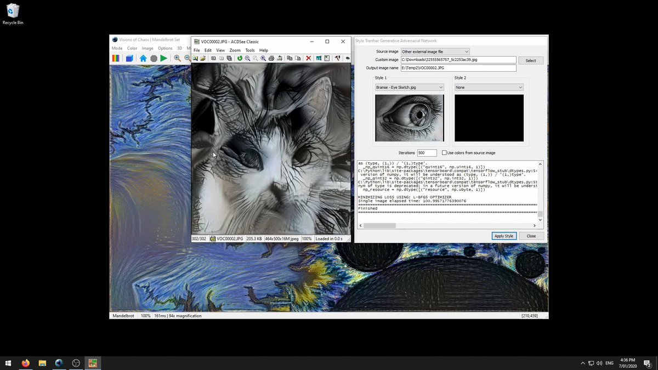Viewport: 658px width, 370px height.
Task: Click the wallpaper icon in ACDSee toolbar
Action: (x=319, y=58)
